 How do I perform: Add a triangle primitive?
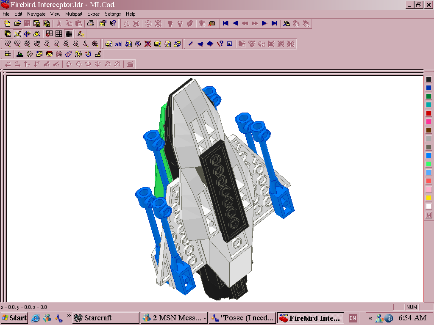pyautogui.click(x=200, y=44)
